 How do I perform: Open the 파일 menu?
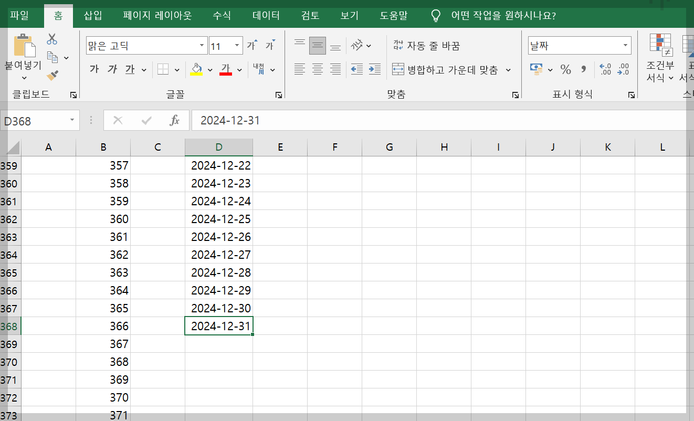(x=20, y=15)
